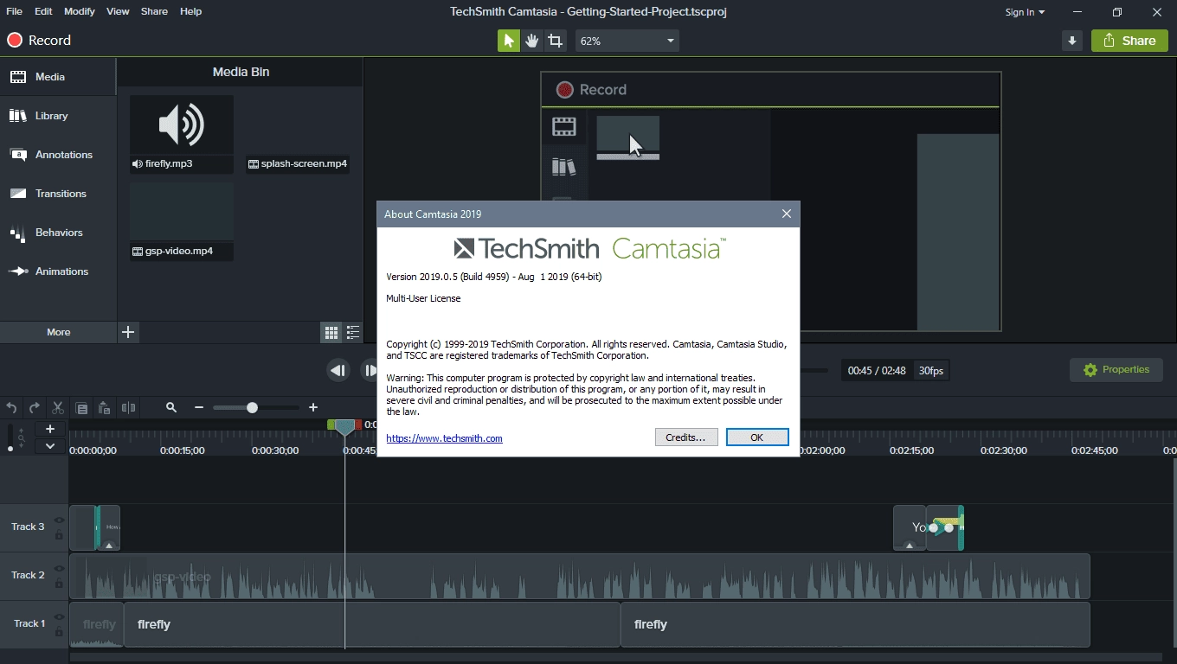The width and height of the screenshot is (1177, 664).
Task: Click the track height slider knob
Action: click(10, 449)
